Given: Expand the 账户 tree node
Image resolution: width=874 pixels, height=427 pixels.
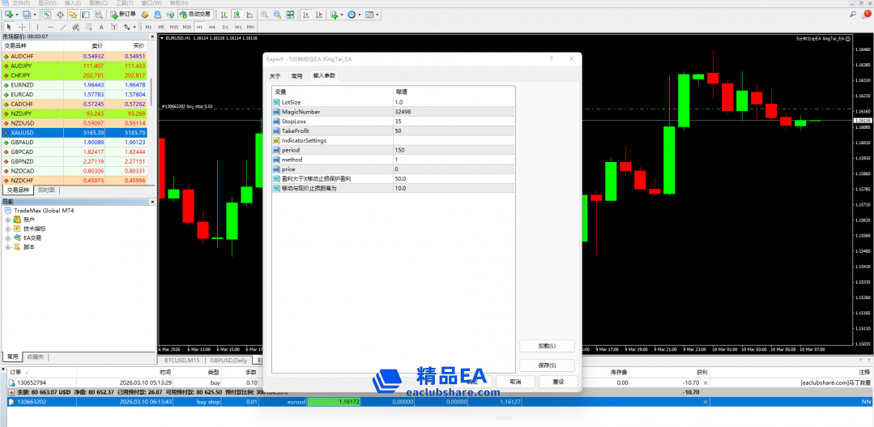Looking at the screenshot, I should click(x=8, y=220).
